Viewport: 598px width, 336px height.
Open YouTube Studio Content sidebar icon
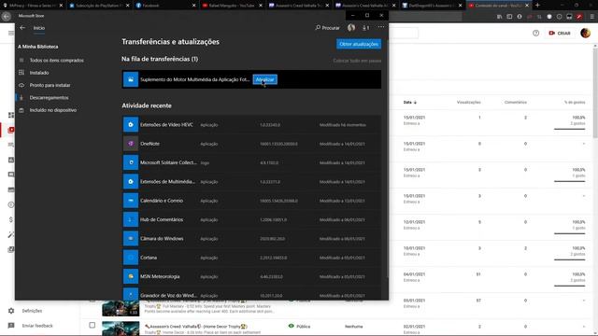point(11,130)
